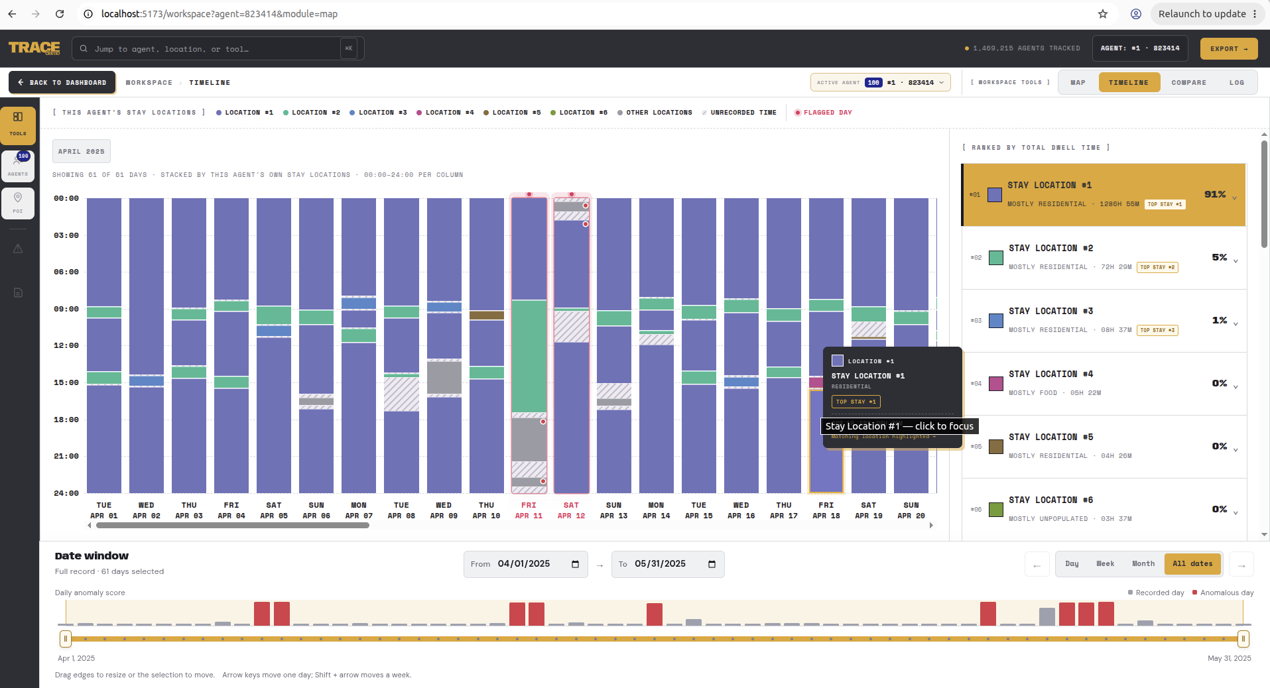Toggle Location #1 in legend

(245, 113)
